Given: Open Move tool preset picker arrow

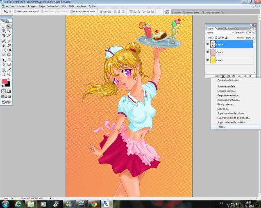Looking at the screenshot, I should 10,11.
